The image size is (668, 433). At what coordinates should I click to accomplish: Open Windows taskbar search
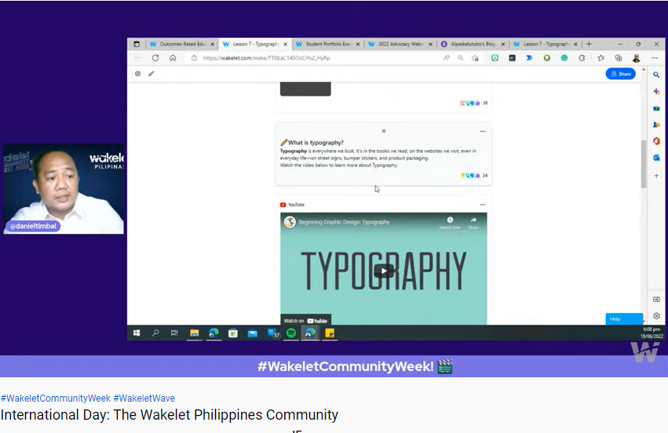[x=155, y=333]
